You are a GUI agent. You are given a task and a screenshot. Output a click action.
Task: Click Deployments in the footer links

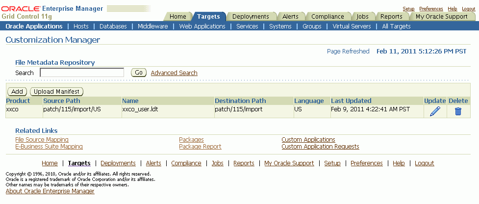tap(118, 163)
